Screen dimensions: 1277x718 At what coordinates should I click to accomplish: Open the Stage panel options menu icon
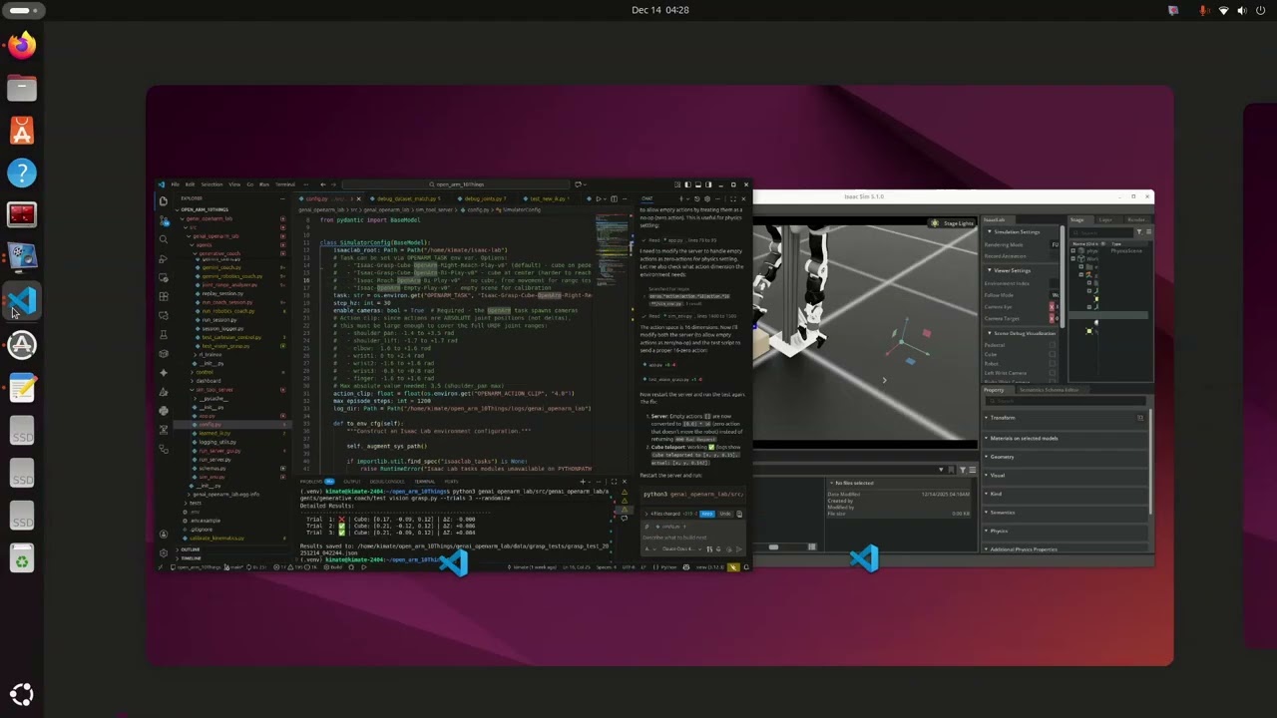(1148, 232)
